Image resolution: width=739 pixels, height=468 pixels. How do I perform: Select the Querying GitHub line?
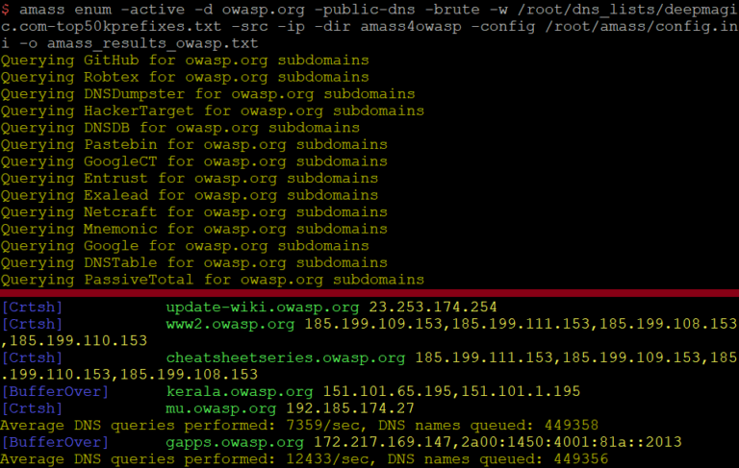[x=185, y=61]
